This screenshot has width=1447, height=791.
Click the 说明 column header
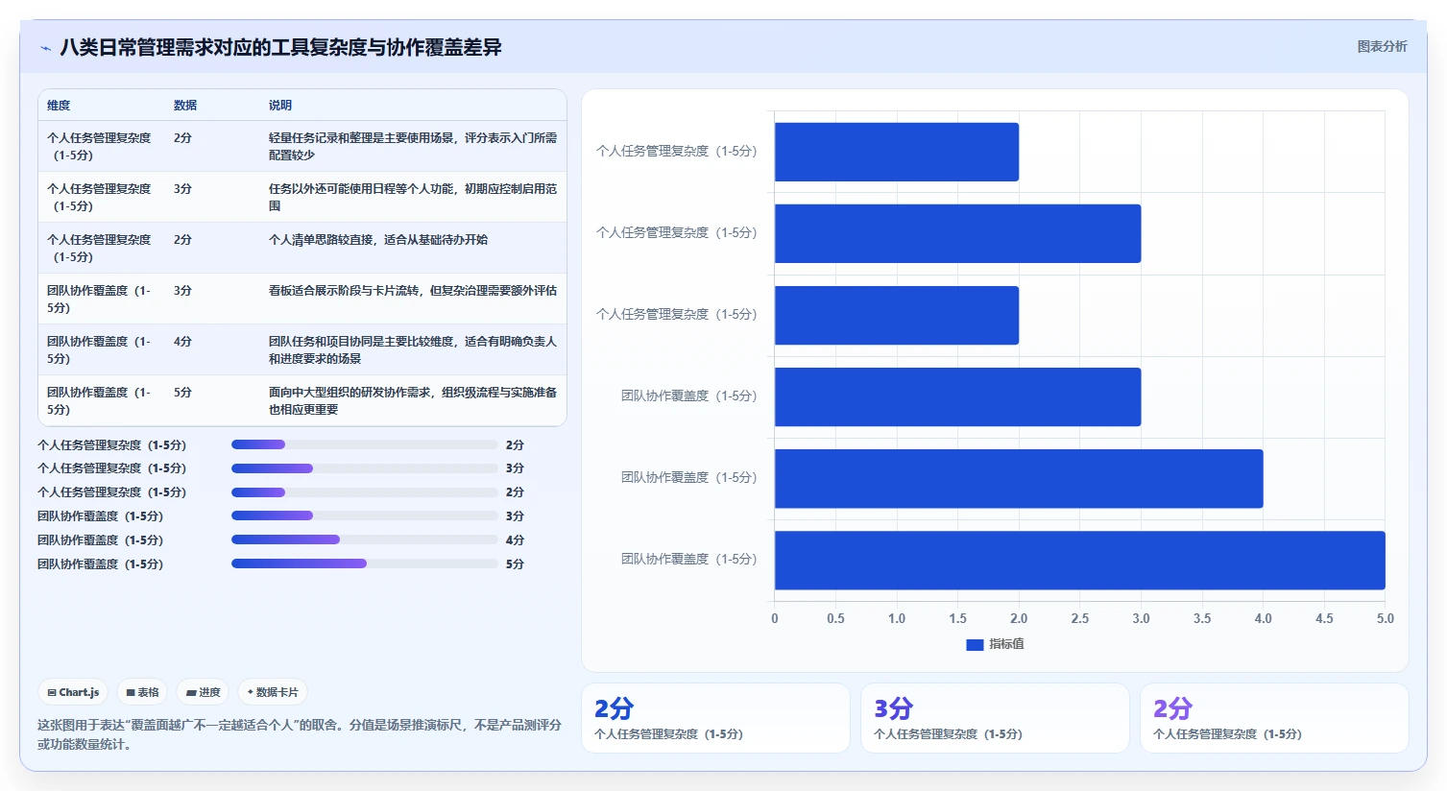280,106
